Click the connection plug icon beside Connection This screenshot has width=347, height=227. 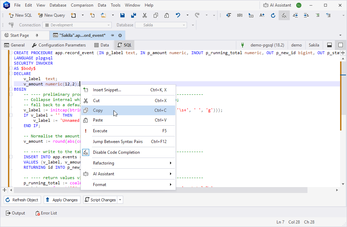[11, 25]
